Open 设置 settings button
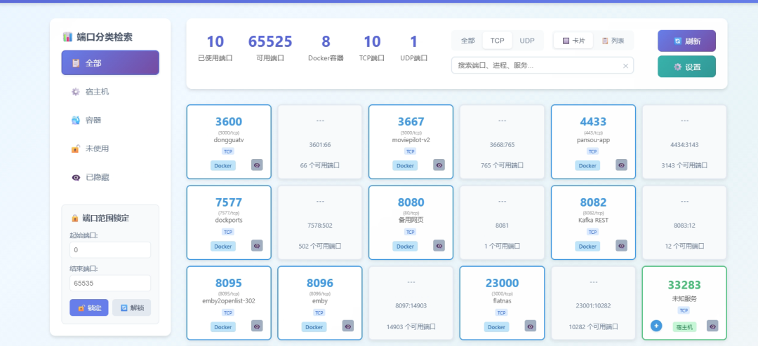 point(686,67)
